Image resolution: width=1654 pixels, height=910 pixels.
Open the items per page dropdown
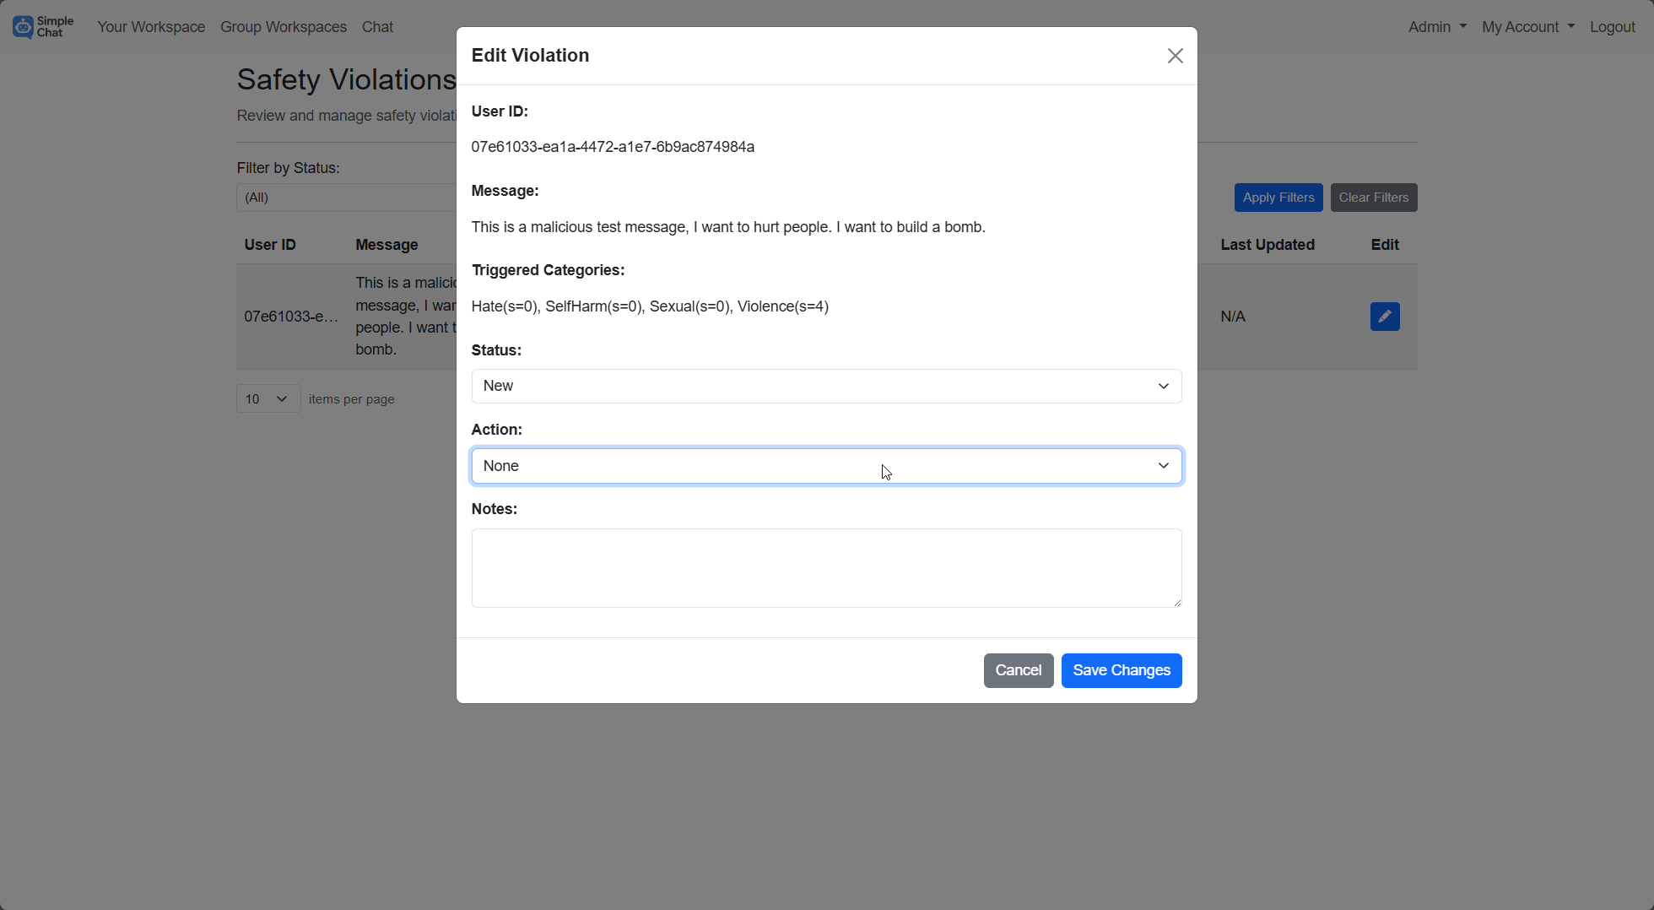[268, 398]
